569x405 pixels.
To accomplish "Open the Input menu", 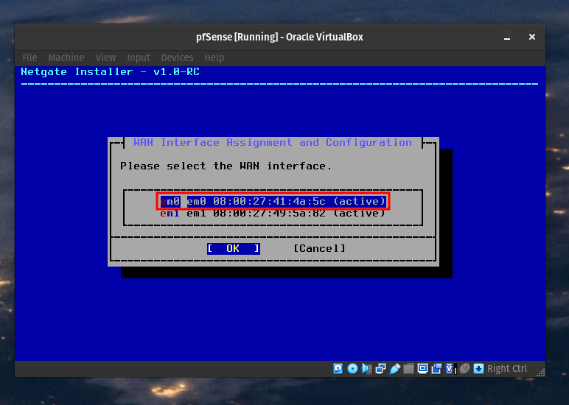I will (x=138, y=57).
